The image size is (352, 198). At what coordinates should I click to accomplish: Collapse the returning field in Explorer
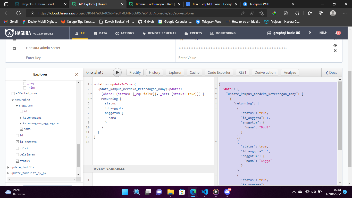coord(13,100)
